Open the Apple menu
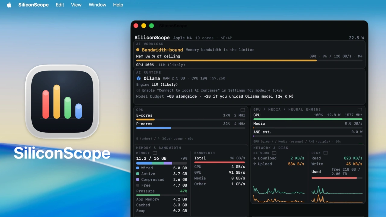 point(9,5)
